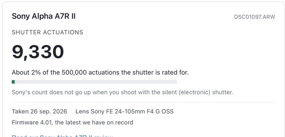The width and height of the screenshot is (285, 137).
Task: Open the Sony Alpha A7R II review link
Action: tap(62, 136)
